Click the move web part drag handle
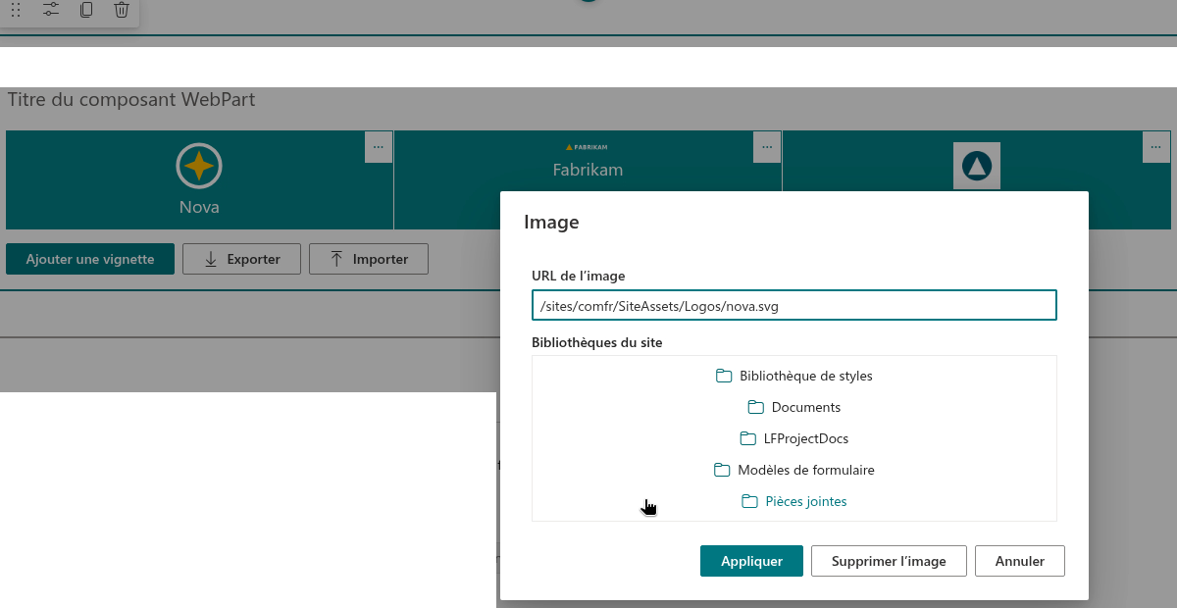This screenshot has height=608, width=1177. point(16,10)
